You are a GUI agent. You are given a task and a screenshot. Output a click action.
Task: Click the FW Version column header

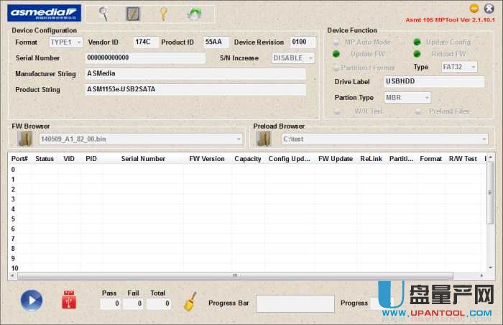click(x=207, y=159)
